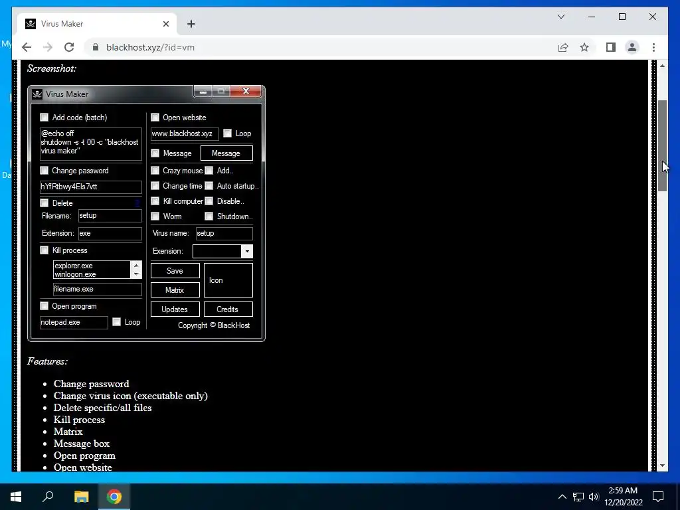This screenshot has height=510, width=680.
Task: Show hidden system tray icons
Action: tap(562, 497)
